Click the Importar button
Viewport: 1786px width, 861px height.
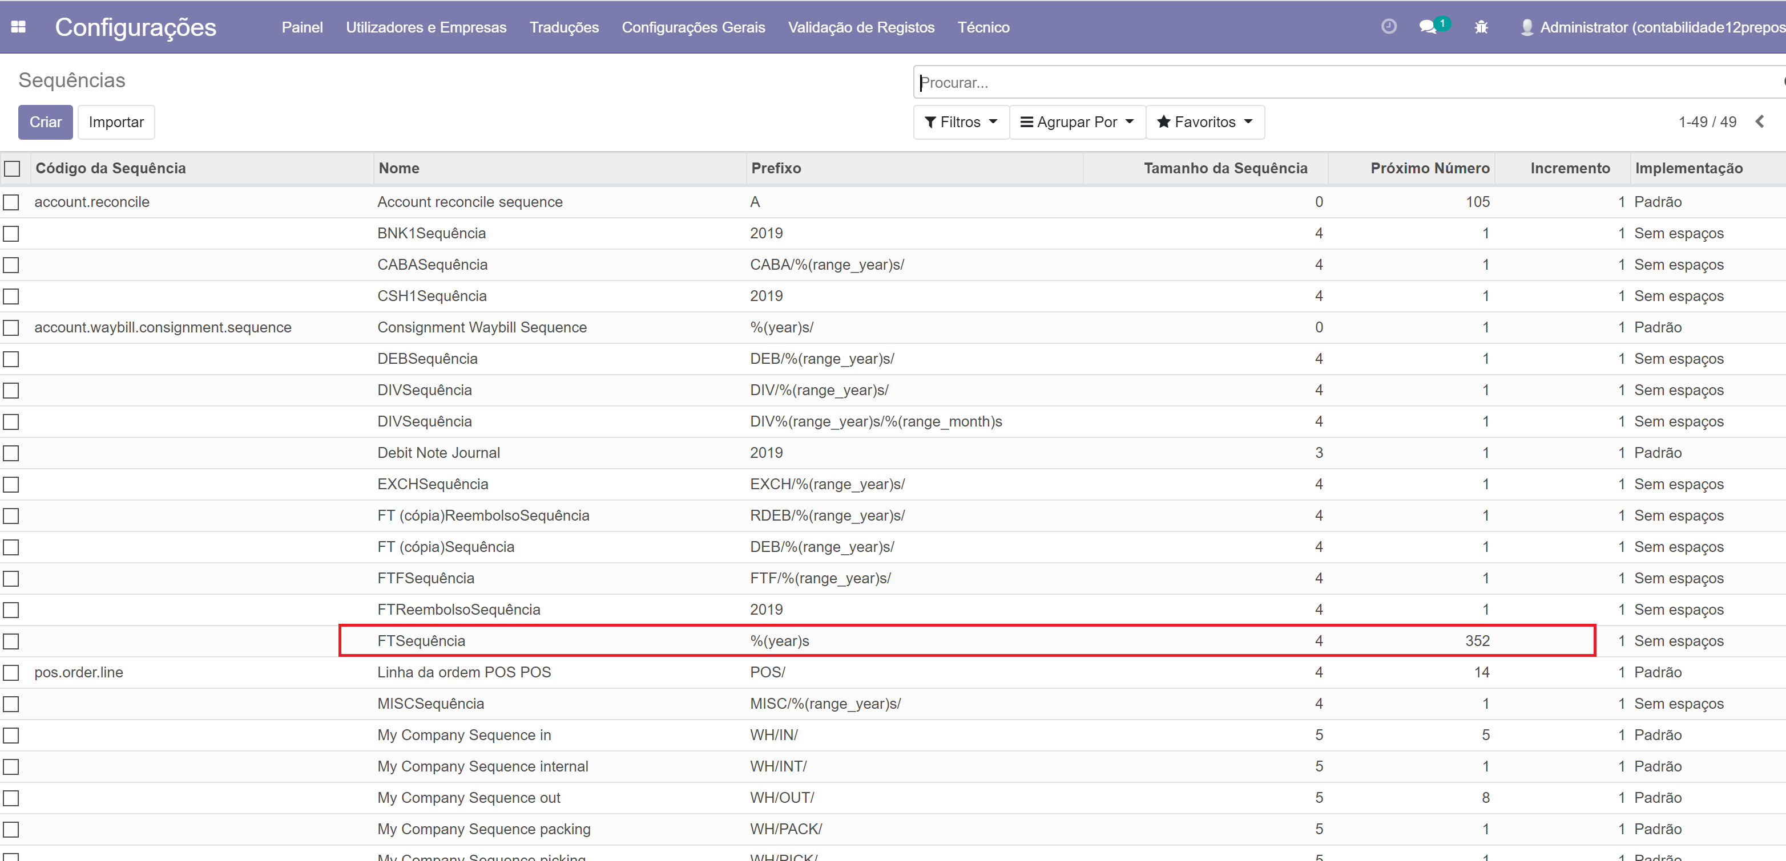click(x=116, y=122)
